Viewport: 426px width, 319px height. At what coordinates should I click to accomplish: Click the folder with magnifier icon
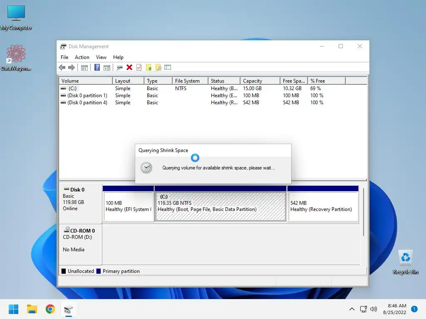coord(159,68)
